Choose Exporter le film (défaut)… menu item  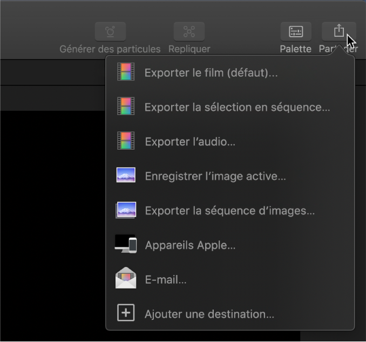[211, 72]
